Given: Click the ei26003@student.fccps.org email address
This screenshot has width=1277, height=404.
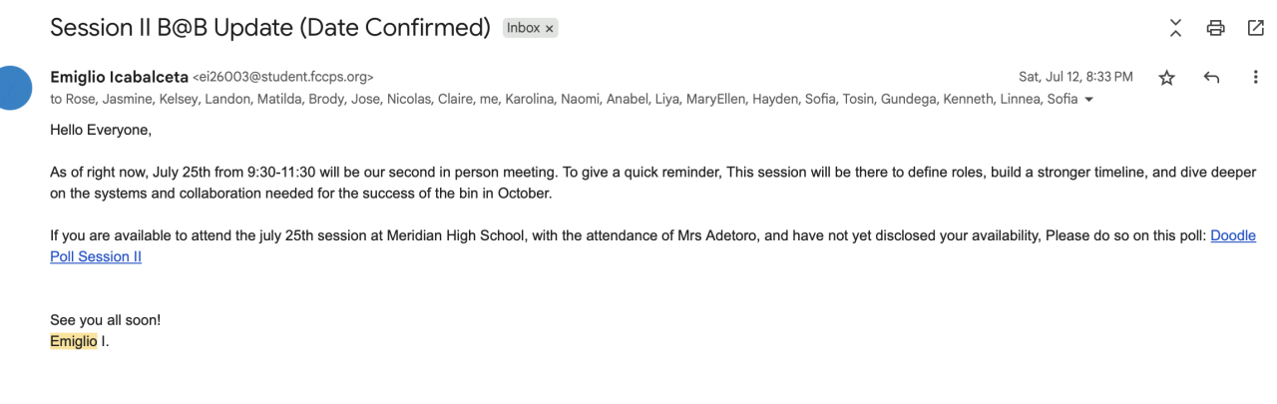Looking at the screenshot, I should tap(283, 77).
